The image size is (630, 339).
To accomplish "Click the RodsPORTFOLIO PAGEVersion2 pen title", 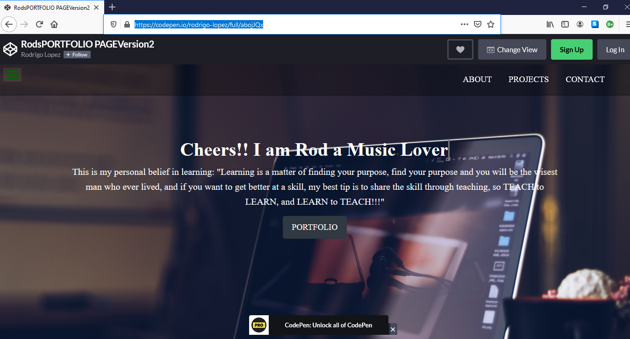I will pos(87,44).
